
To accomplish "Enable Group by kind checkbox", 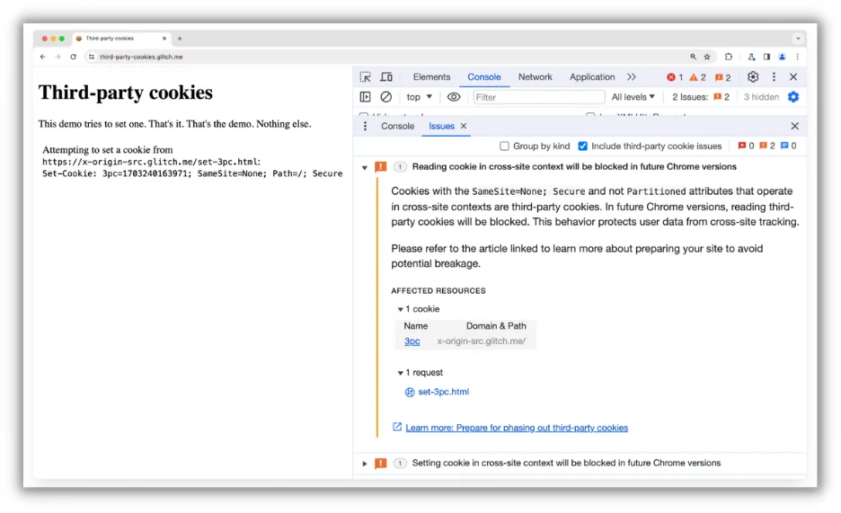I will [504, 146].
